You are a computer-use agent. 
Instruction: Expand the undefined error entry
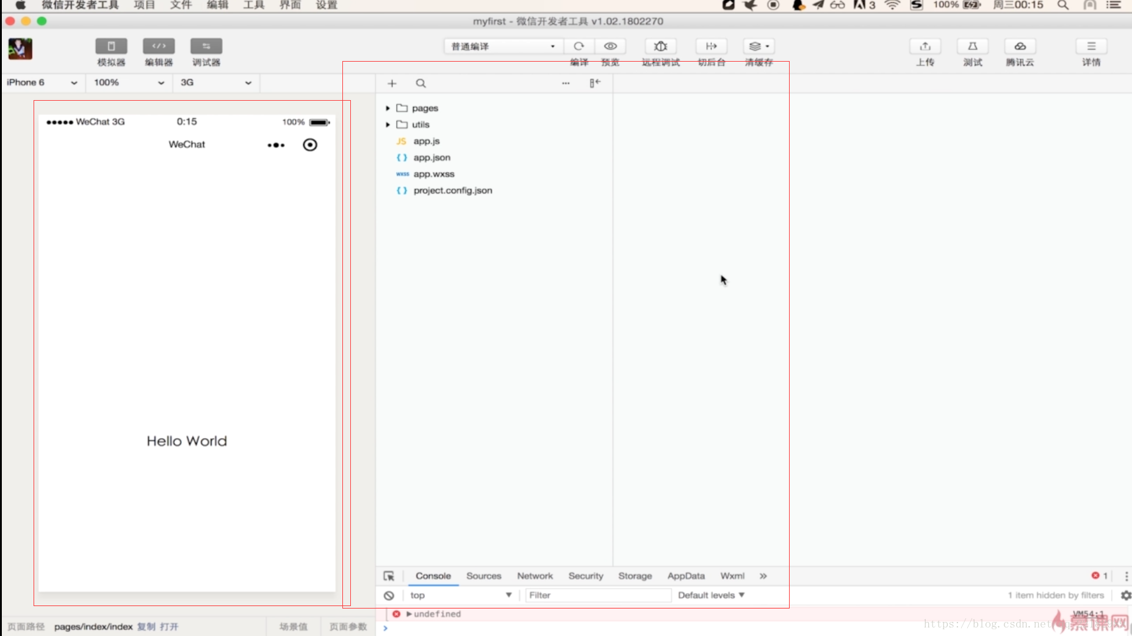coord(409,614)
